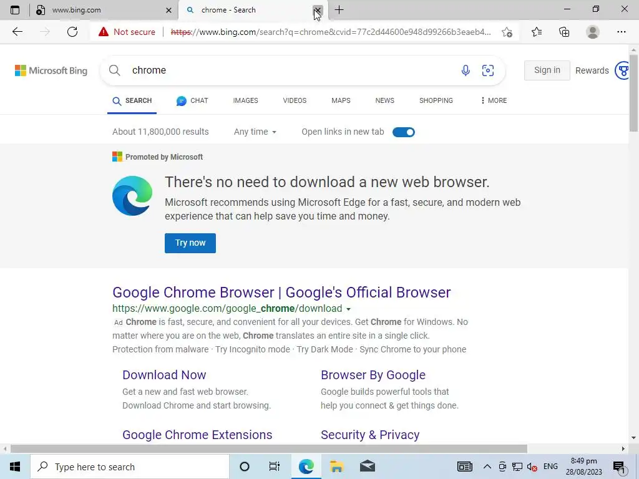
Task: Toggle Open links in new tab switch
Action: pyautogui.click(x=404, y=132)
